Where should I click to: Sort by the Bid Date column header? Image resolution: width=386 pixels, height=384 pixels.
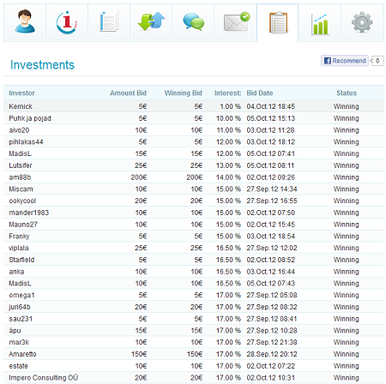click(260, 93)
